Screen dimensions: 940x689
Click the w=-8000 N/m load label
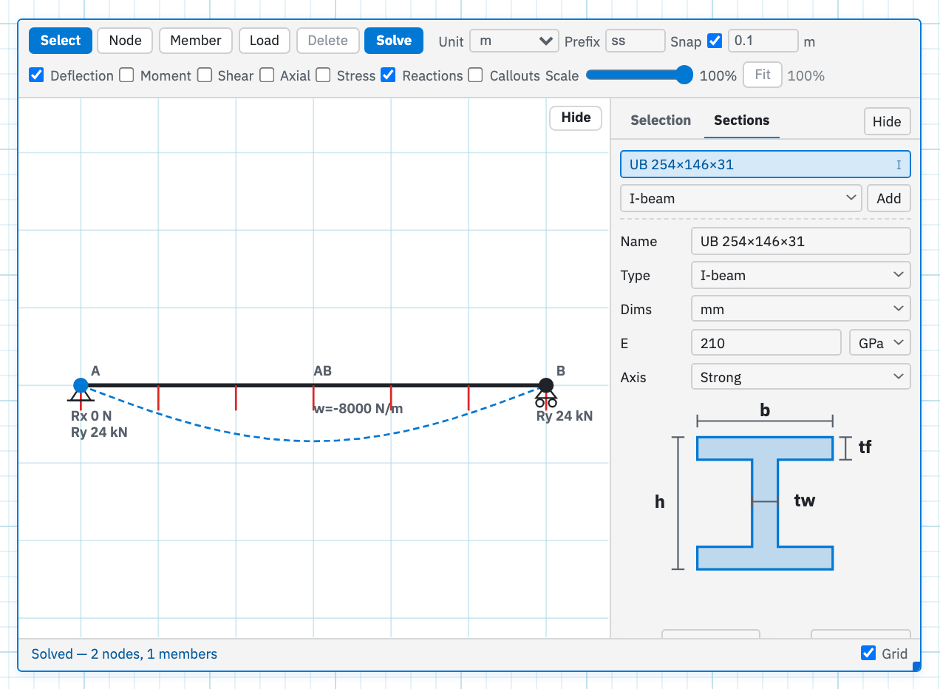point(358,409)
